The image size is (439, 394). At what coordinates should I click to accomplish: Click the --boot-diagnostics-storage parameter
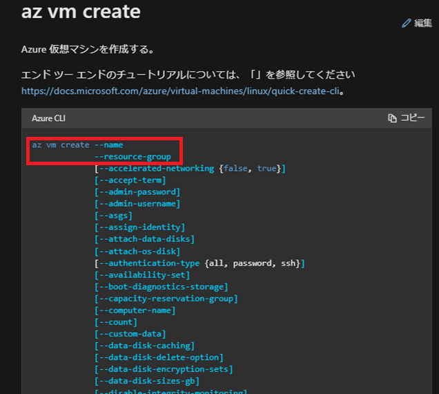click(162, 287)
